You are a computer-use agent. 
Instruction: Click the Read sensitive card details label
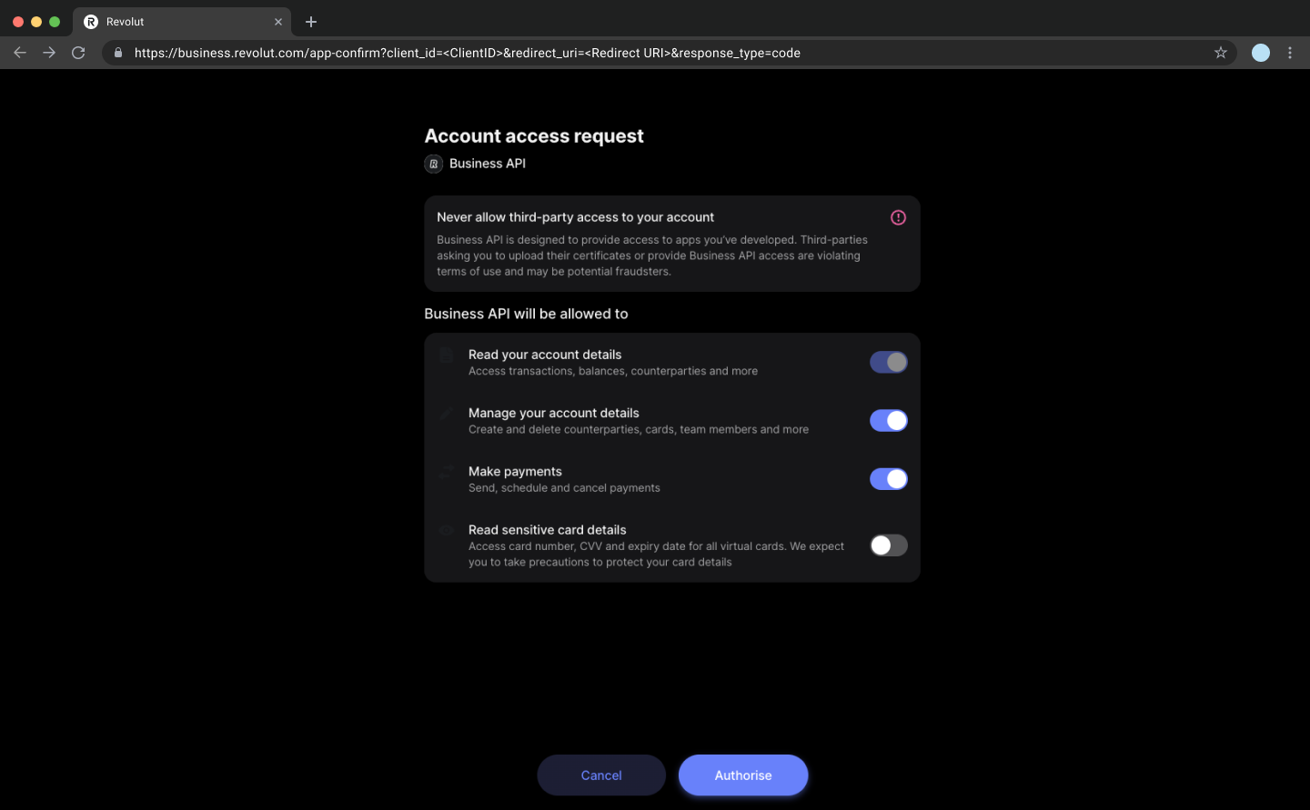548,530
